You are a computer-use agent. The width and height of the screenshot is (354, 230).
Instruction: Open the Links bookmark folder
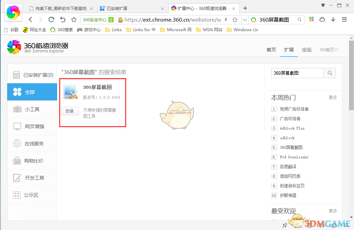(113, 29)
